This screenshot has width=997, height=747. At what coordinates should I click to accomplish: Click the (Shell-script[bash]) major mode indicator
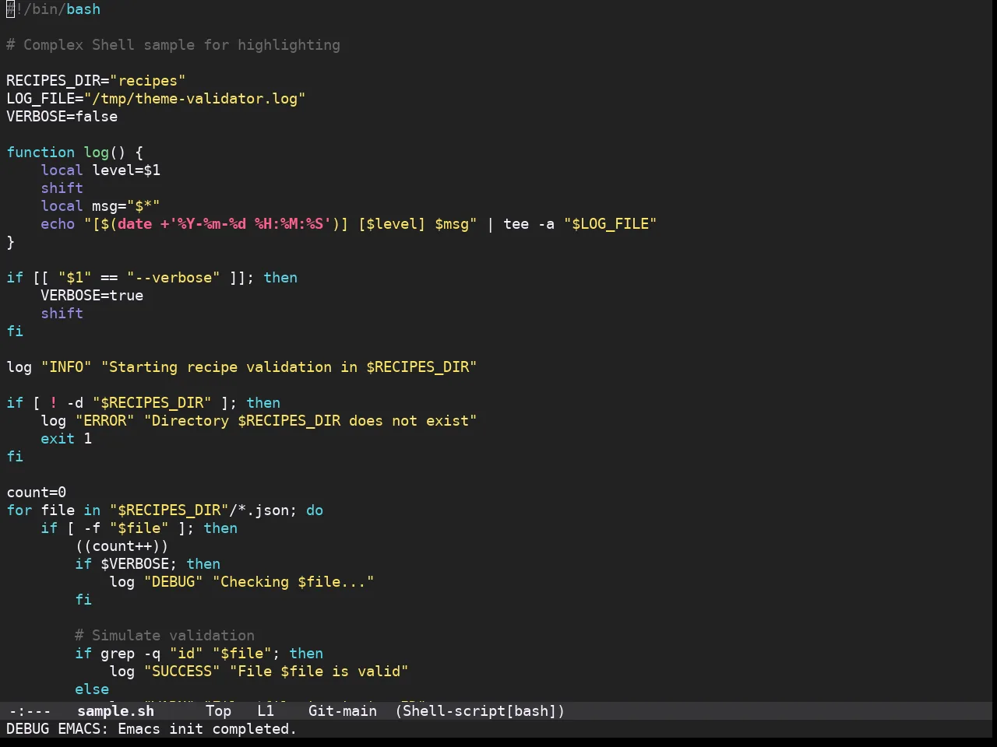(480, 711)
